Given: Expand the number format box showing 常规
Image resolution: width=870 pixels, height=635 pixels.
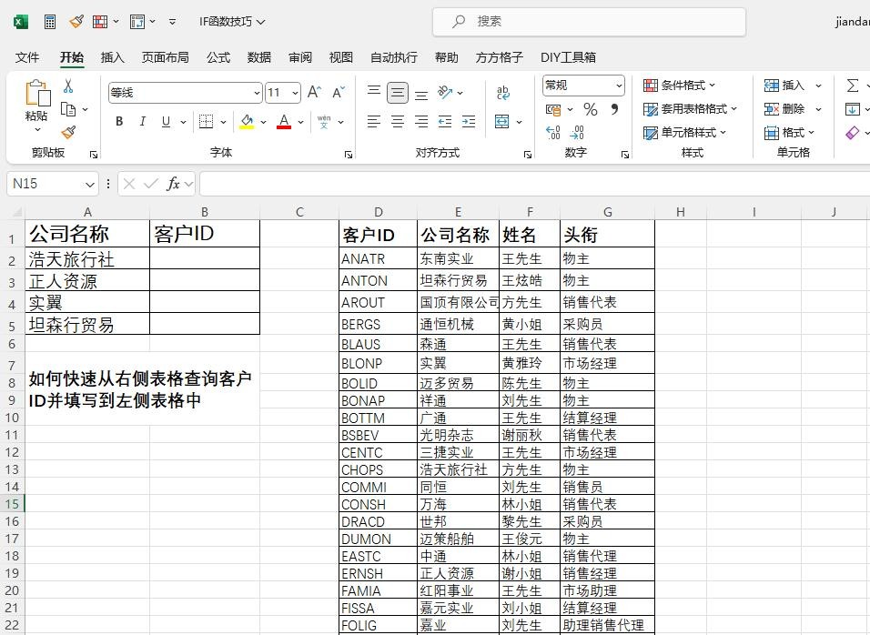Looking at the screenshot, I should pos(619,86).
